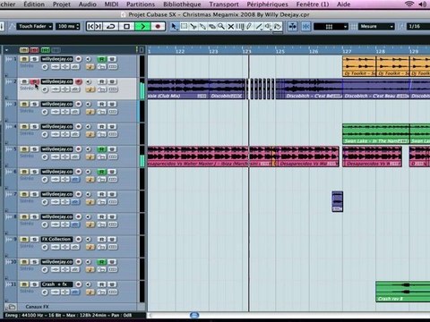Toggle the Cycle loop button
Image resolution: width=430 pixels, height=322 pixels.
click(x=111, y=27)
